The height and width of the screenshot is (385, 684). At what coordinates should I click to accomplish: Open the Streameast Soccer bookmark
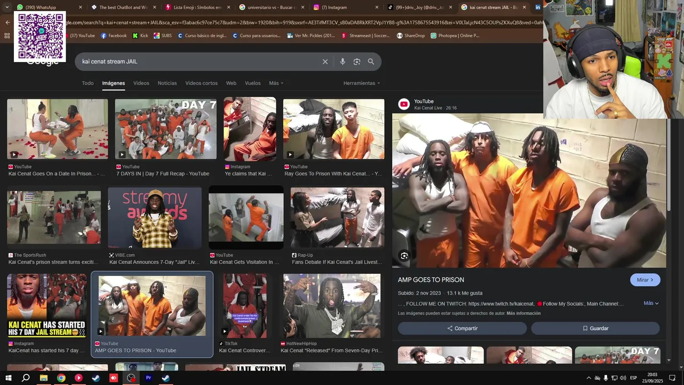coord(366,36)
